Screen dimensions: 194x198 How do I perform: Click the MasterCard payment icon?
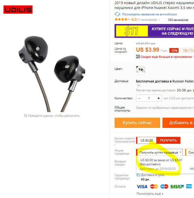pyautogui.click(x=154, y=187)
